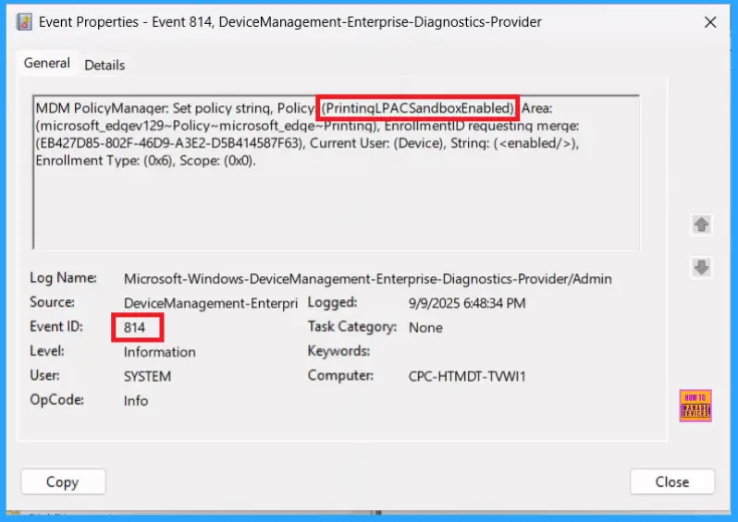This screenshot has width=738, height=522.
Task: Click the Enrollment Type (0x6) text
Action: [105, 161]
